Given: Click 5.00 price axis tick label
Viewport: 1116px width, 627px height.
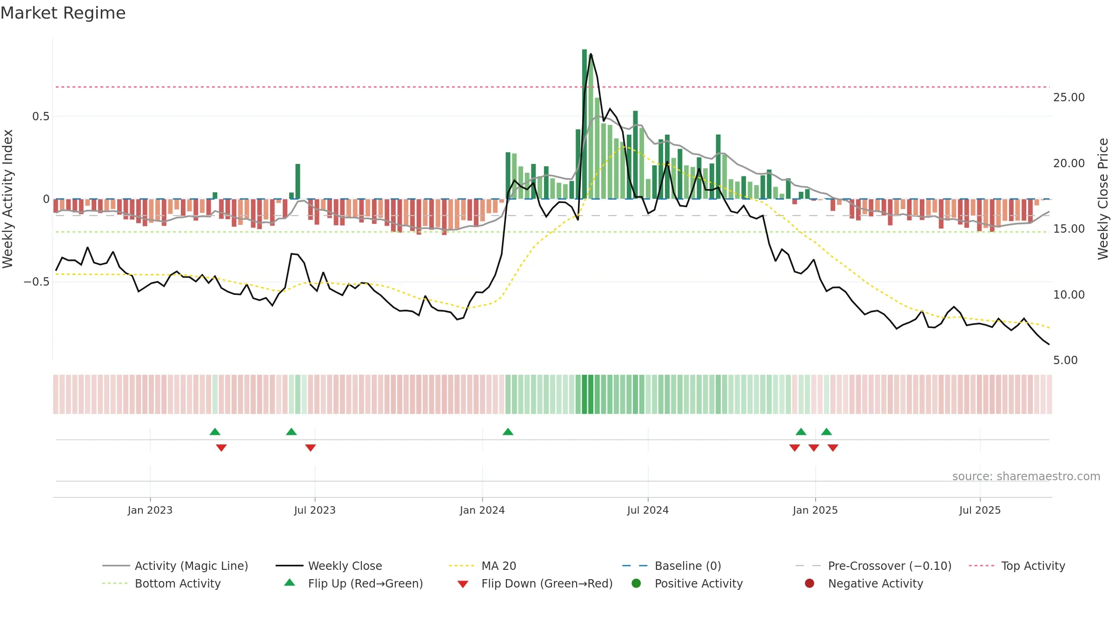Looking at the screenshot, I should pos(1065,360).
